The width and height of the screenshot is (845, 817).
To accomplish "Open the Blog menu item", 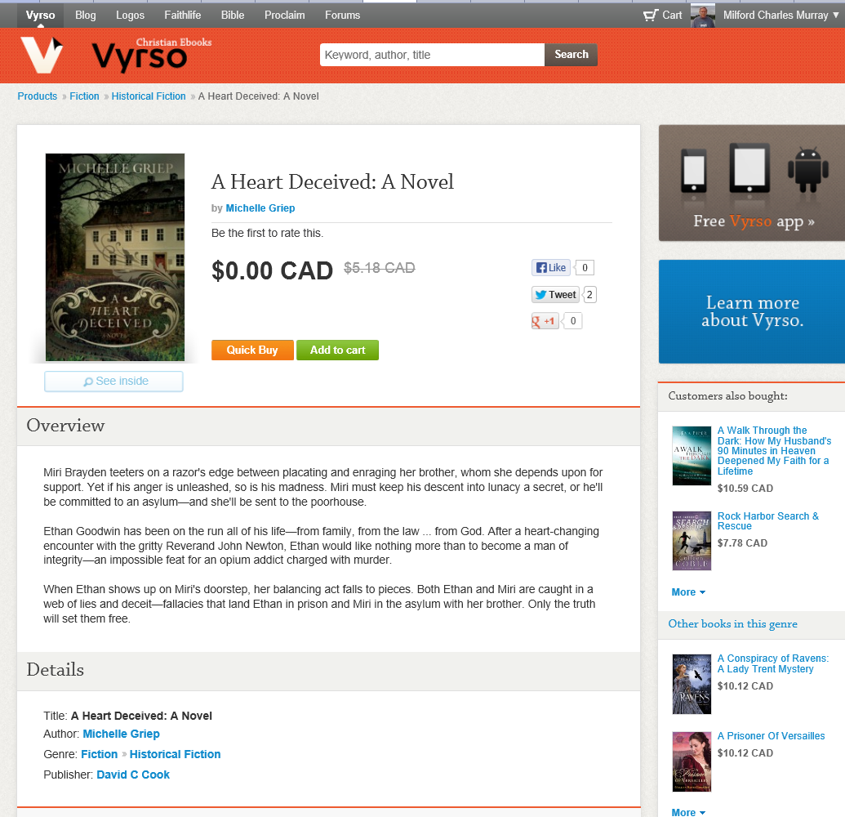I will pos(86,15).
